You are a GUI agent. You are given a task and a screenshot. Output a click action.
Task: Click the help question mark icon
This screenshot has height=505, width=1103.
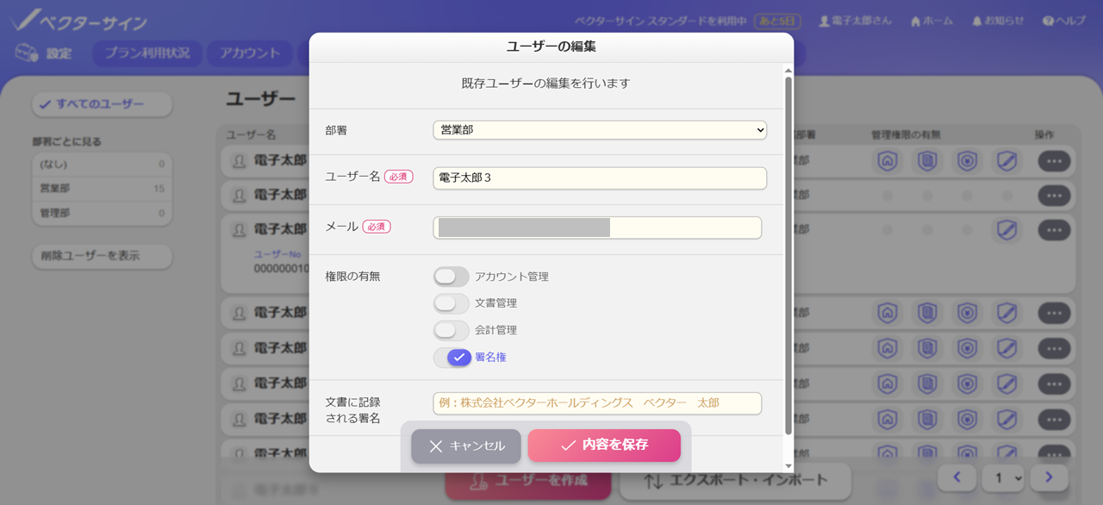pos(1048,21)
